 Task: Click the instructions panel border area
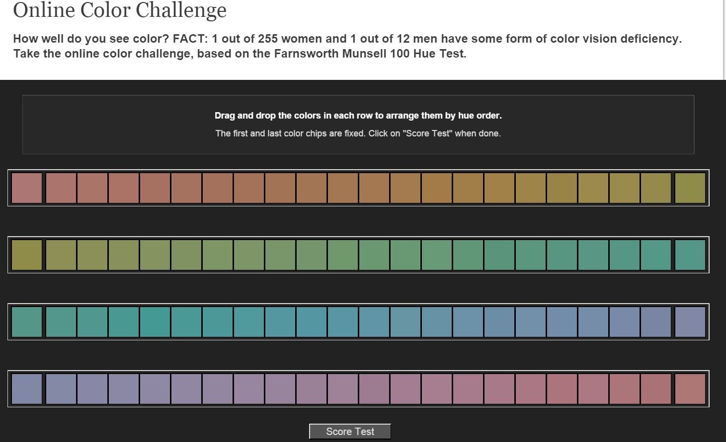pyautogui.click(x=359, y=97)
